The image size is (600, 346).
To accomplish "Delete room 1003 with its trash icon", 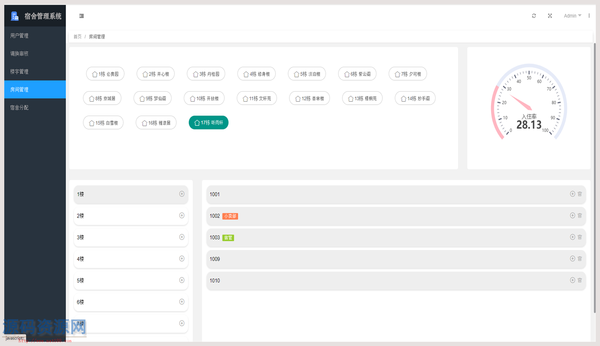I will (580, 237).
